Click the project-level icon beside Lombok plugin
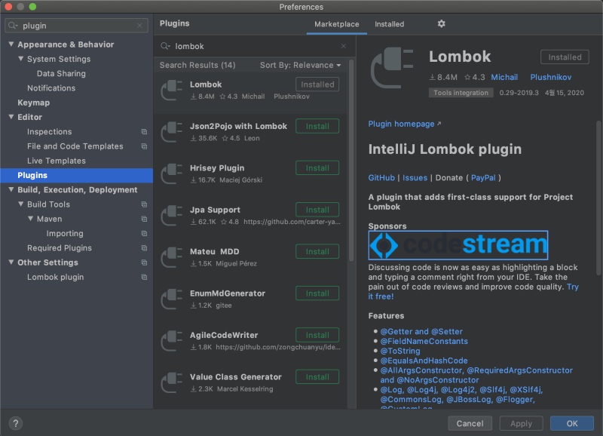The height and width of the screenshot is (436, 603). coord(144,277)
